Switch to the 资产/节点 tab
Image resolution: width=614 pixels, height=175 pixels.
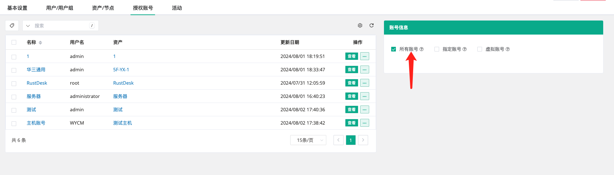point(103,8)
